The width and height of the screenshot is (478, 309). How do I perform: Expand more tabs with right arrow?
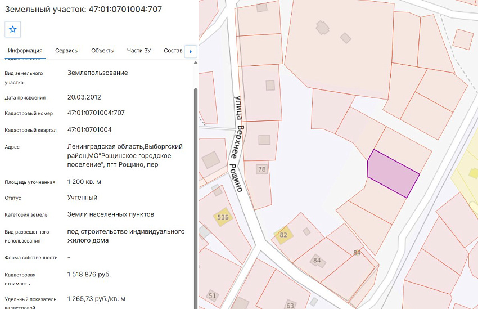click(x=191, y=52)
